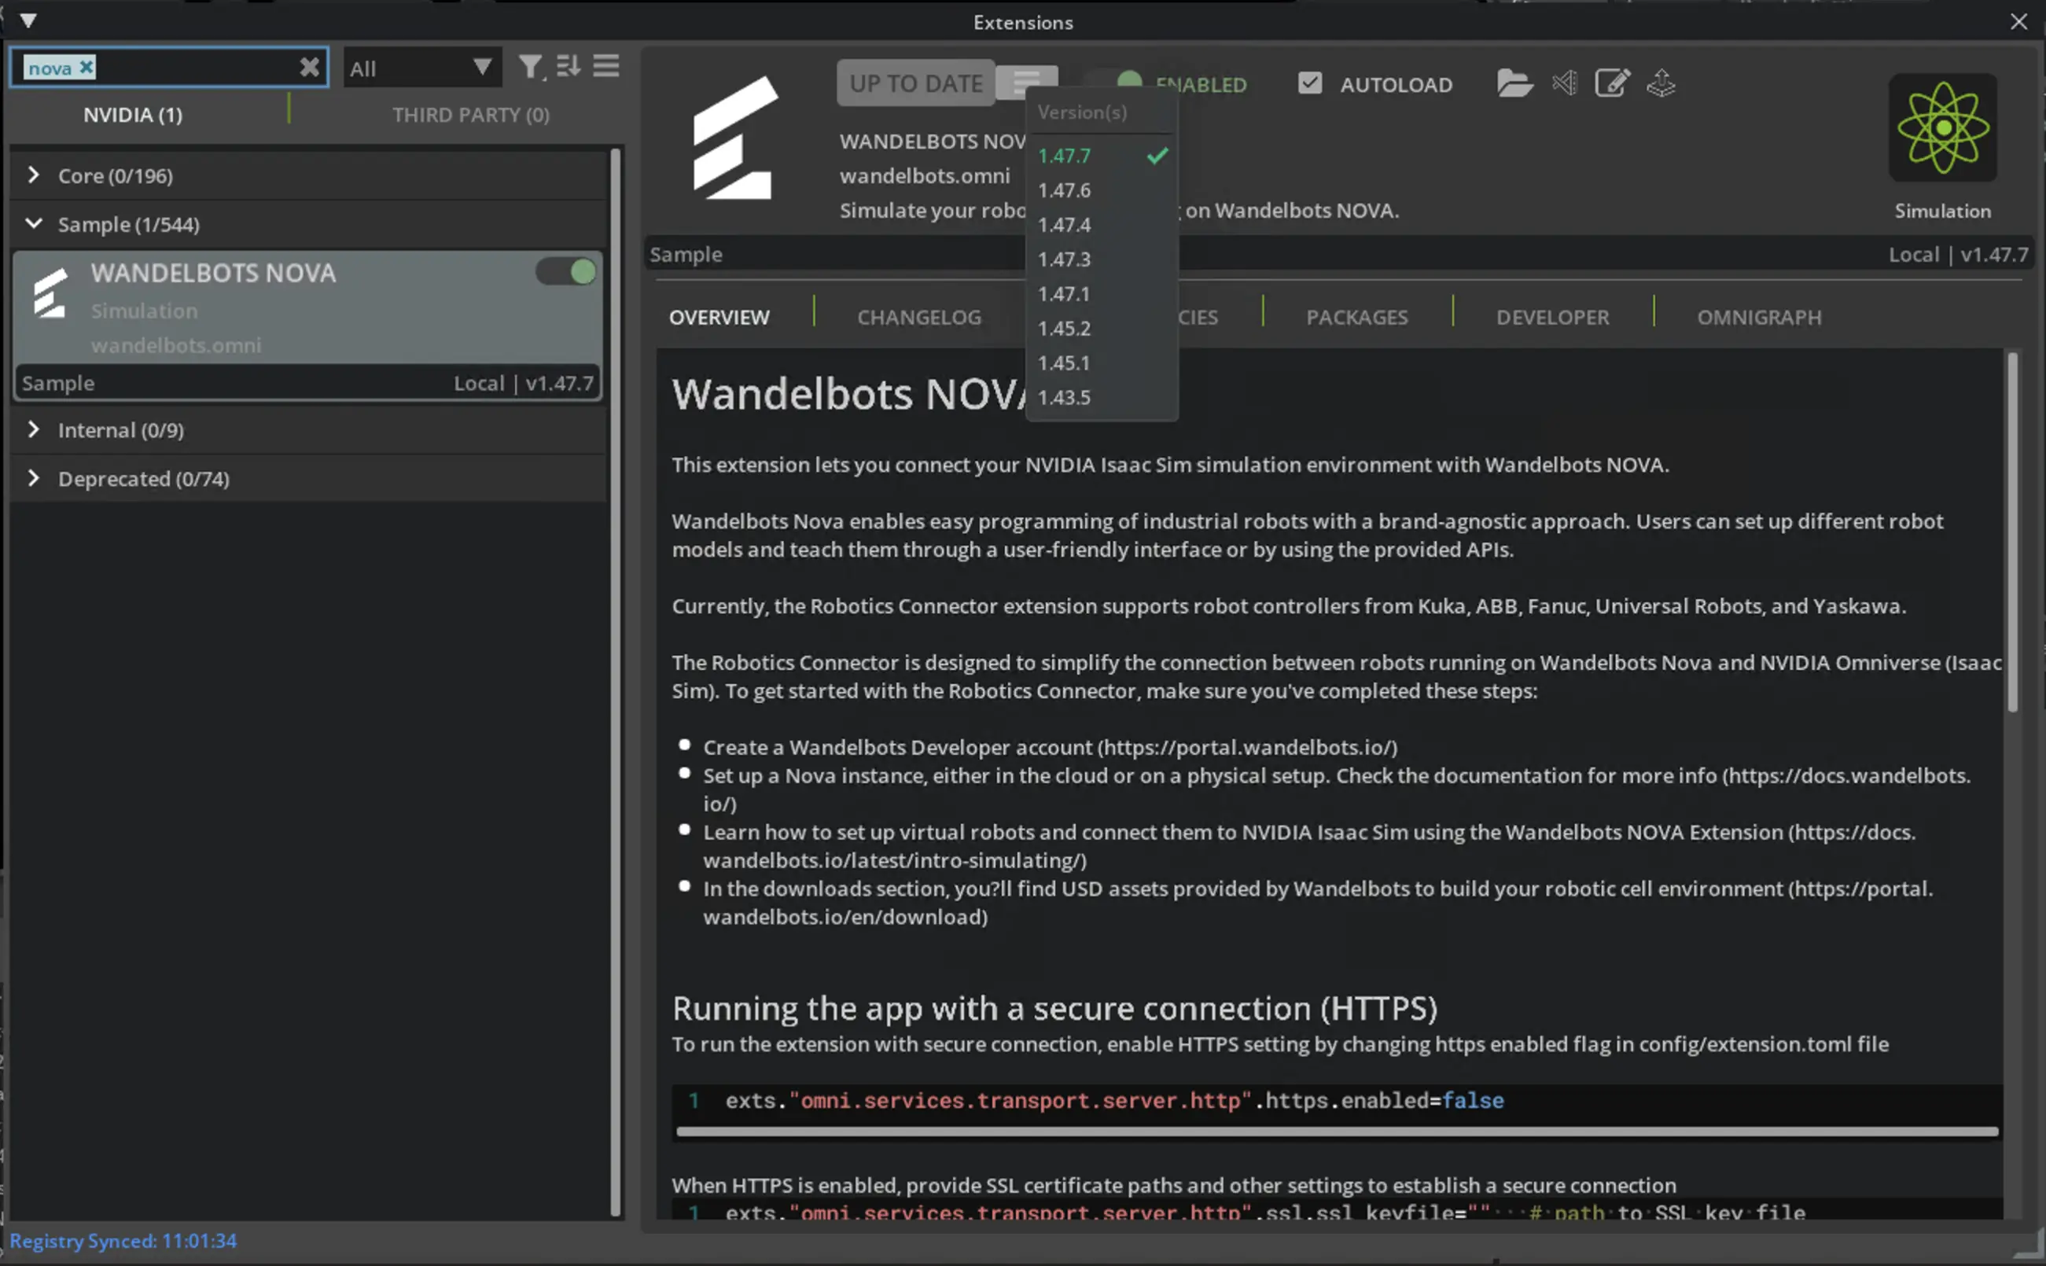The width and height of the screenshot is (2046, 1266).
Task: Toggle the WANDELBOTS NOVA extension switch off
Action: (x=565, y=271)
